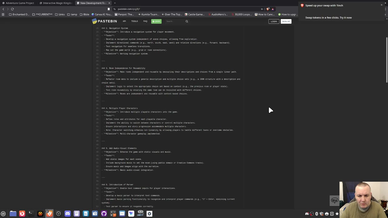Open the How to Canc... bookmark
Viewport: 388px width, 218px height.
coord(265,14)
